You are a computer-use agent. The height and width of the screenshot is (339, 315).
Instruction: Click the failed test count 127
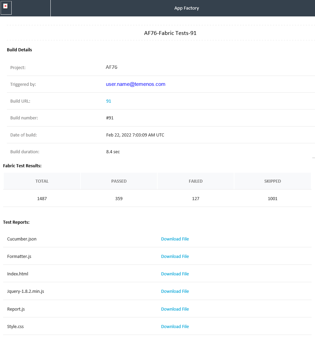pyautogui.click(x=196, y=199)
